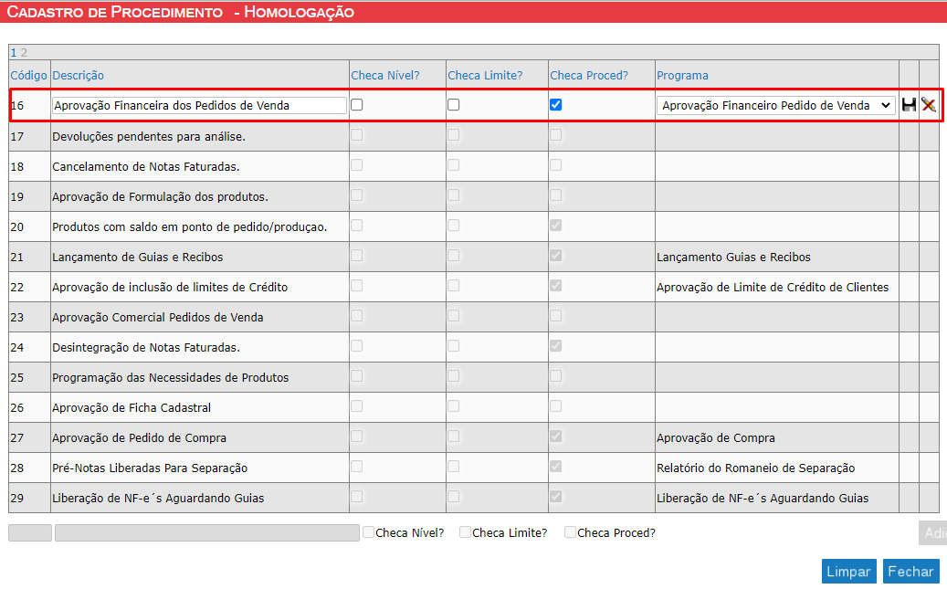Focus the empty description field below the table
This screenshot has height=589, width=947.
pos(207,532)
